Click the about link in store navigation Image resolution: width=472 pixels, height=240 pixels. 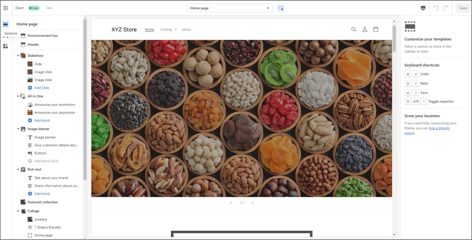[186, 29]
